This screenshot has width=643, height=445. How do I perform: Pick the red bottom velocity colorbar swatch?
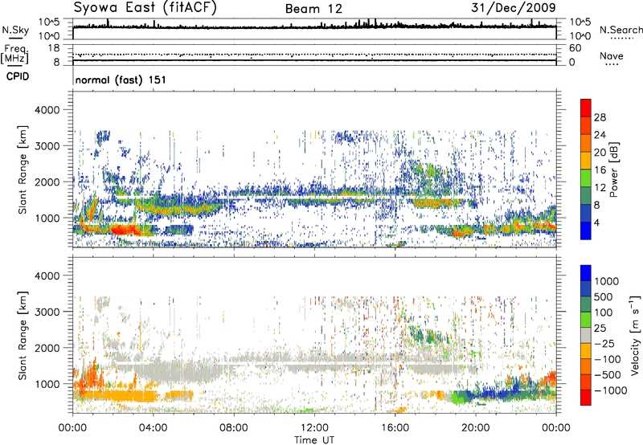(x=586, y=398)
